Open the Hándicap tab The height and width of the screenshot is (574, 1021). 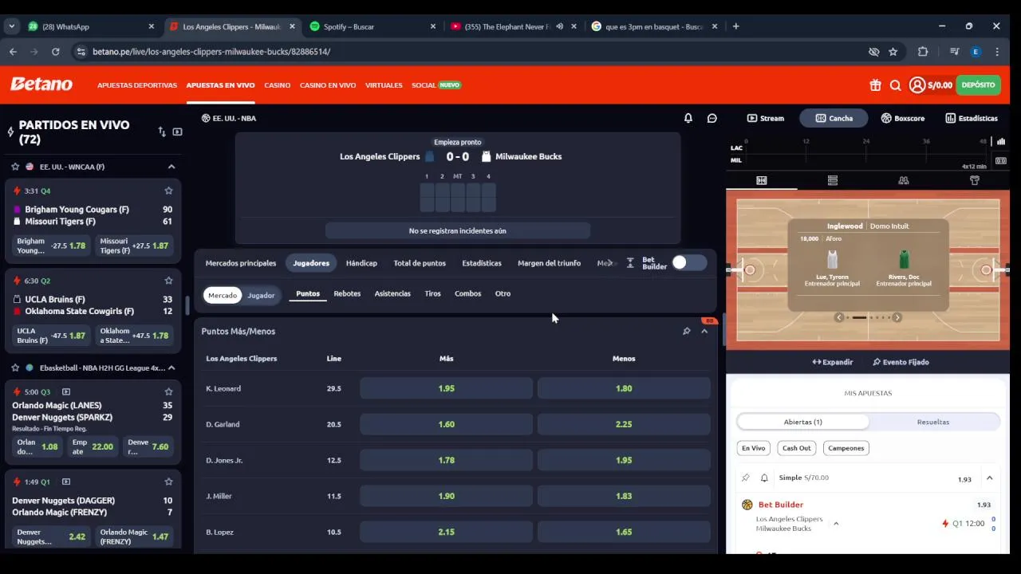[361, 263]
